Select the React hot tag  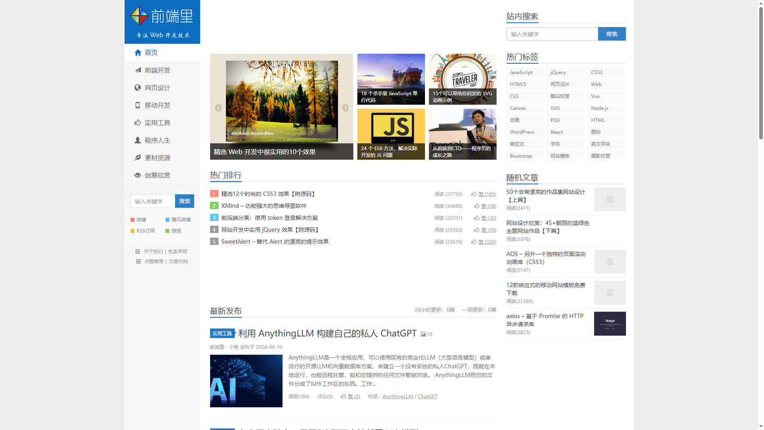point(566,132)
